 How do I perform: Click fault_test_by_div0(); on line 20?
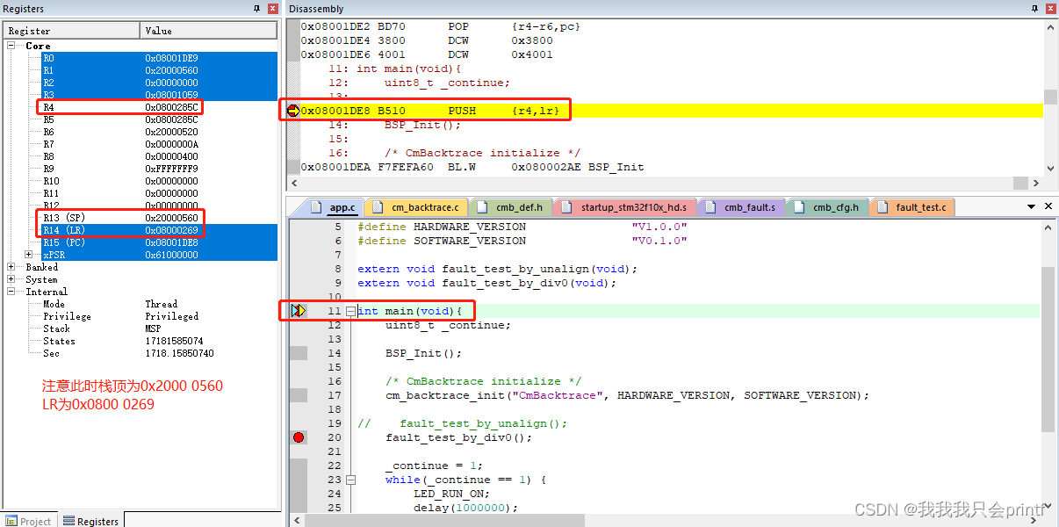pos(458,437)
